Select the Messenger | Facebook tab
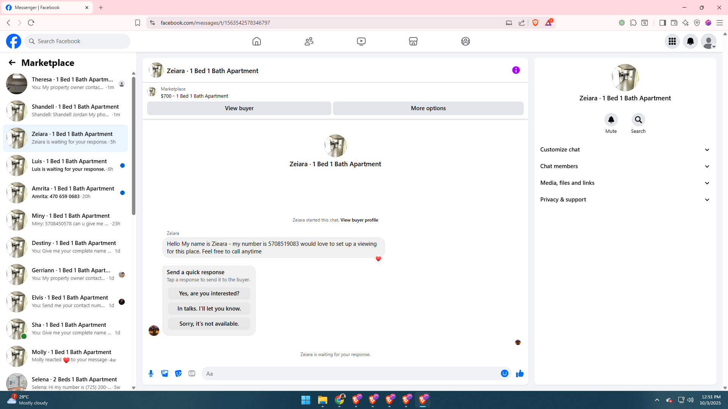 click(x=47, y=8)
